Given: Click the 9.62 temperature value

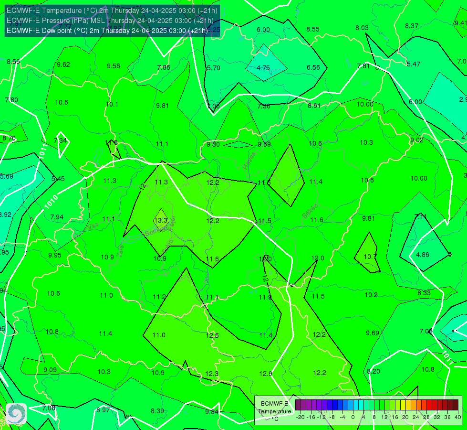Looking at the screenshot, I should click(x=63, y=64).
